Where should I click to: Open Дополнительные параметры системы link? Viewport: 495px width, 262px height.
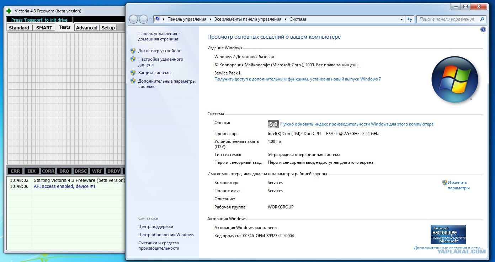(167, 84)
